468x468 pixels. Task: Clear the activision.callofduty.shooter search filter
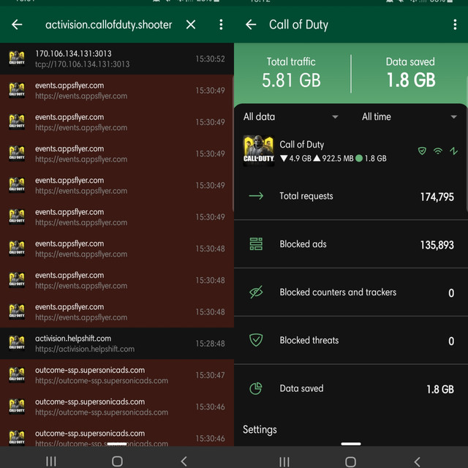[x=191, y=24]
